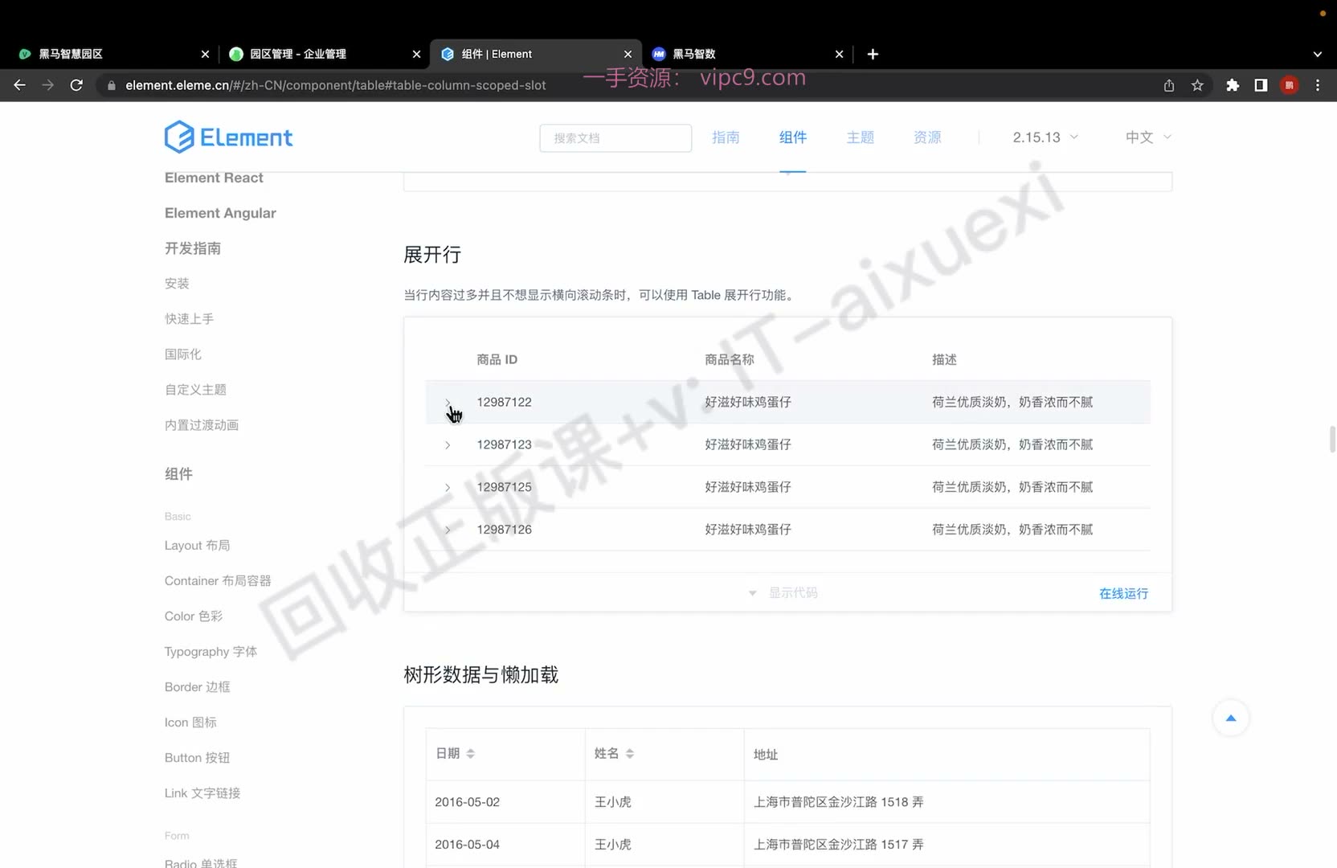The image size is (1337, 868).
Task: Sort by 日期 column arrows
Action: pyautogui.click(x=471, y=754)
